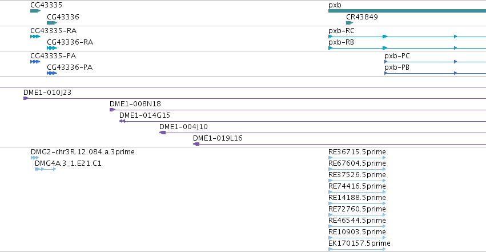Click the RE36715.5prime EST arrow
The image size is (486, 252).
click(357, 158)
